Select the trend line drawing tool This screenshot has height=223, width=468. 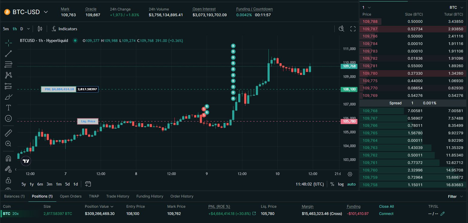[x=8, y=54]
